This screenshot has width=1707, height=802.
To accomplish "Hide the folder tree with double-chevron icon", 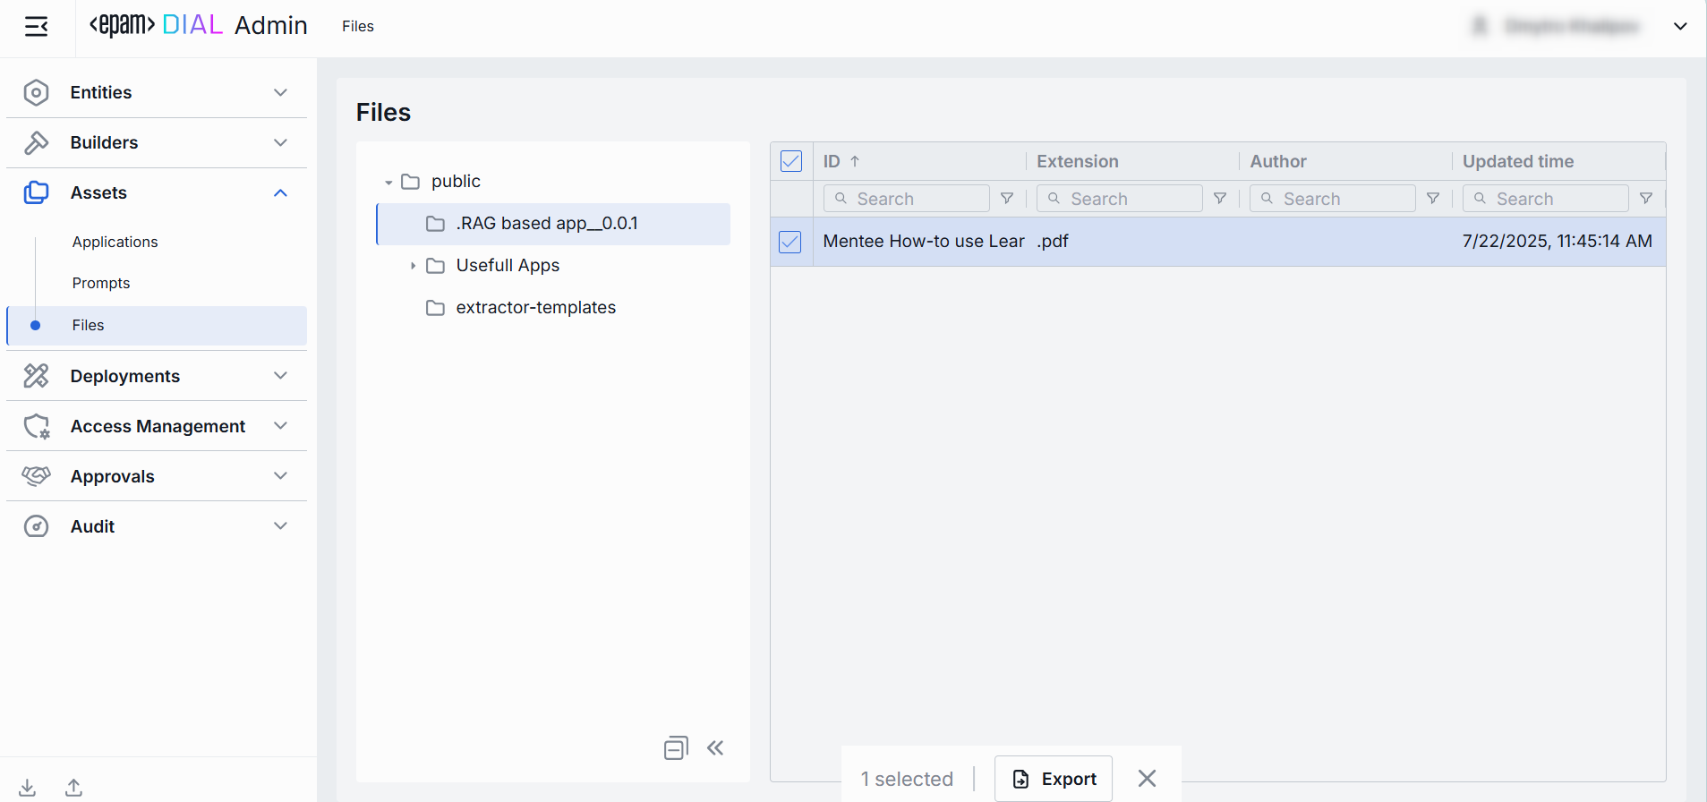I will point(715,748).
